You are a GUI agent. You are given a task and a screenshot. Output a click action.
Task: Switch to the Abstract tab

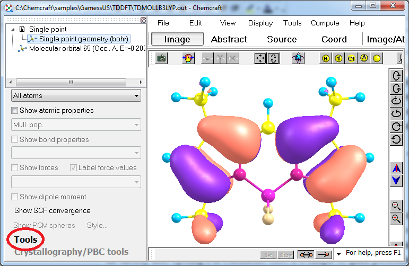coord(229,39)
